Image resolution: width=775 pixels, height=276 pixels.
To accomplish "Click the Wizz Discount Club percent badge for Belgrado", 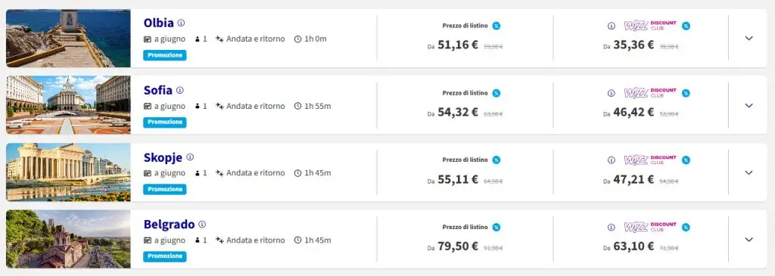I will (x=686, y=227).
